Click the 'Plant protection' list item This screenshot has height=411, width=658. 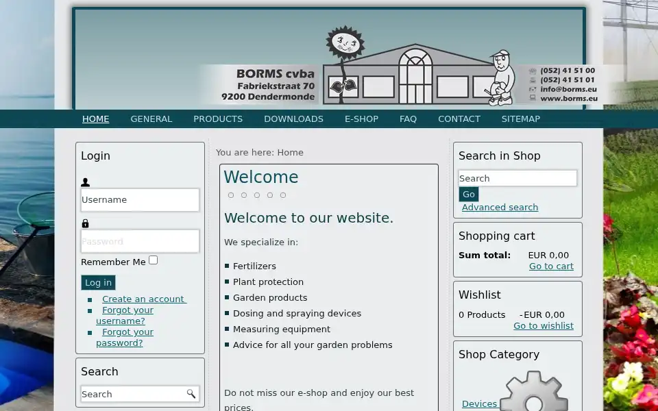pos(268,282)
